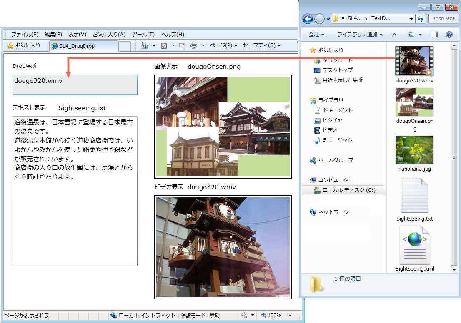Open the ページ(P) toolbar menu

pyautogui.click(x=223, y=45)
